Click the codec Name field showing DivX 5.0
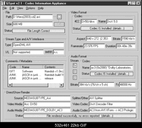This screenshot has width=142, height=128. point(120,21)
